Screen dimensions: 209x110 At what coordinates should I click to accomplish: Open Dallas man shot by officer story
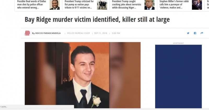coord(32,4)
